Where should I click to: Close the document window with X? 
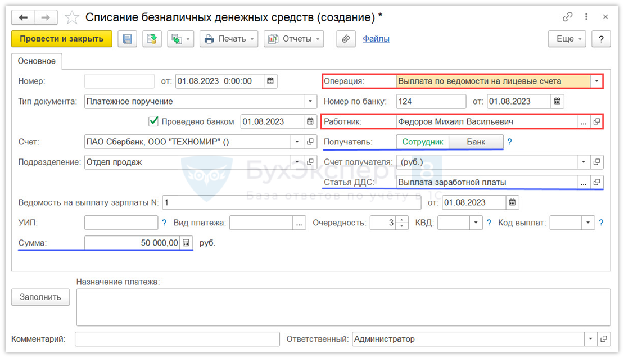pos(605,17)
